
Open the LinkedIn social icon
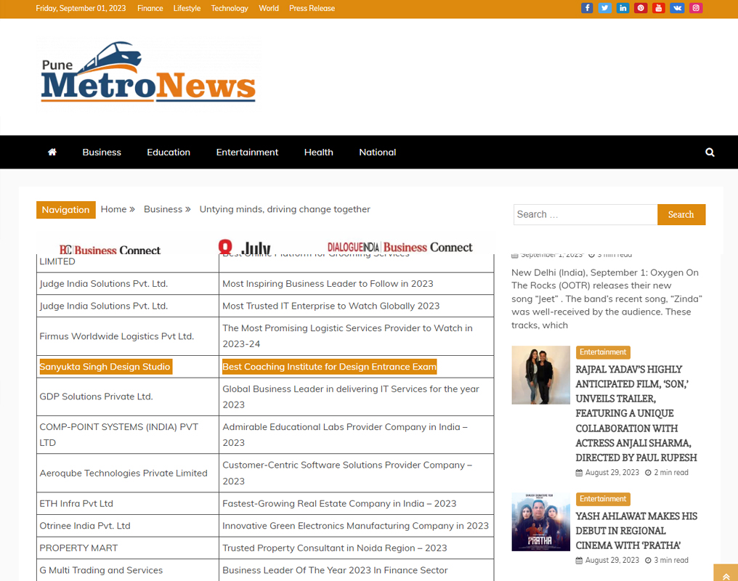[x=623, y=8]
